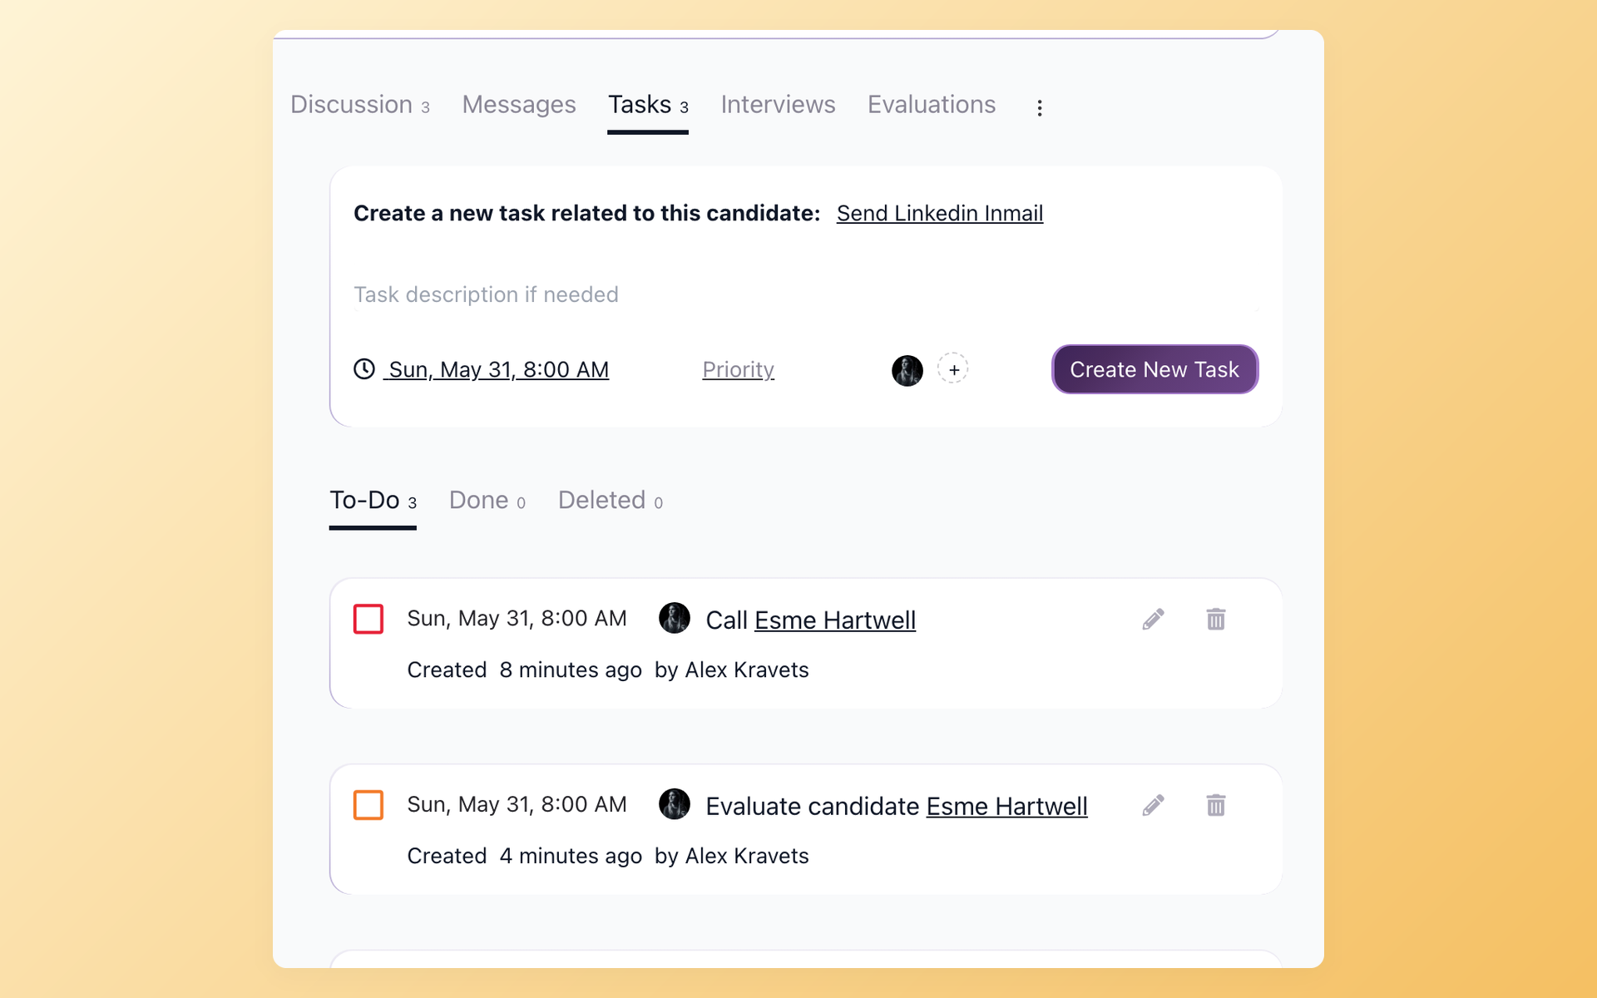Open the Evaluations tab
This screenshot has height=998, width=1597.
pyautogui.click(x=932, y=105)
